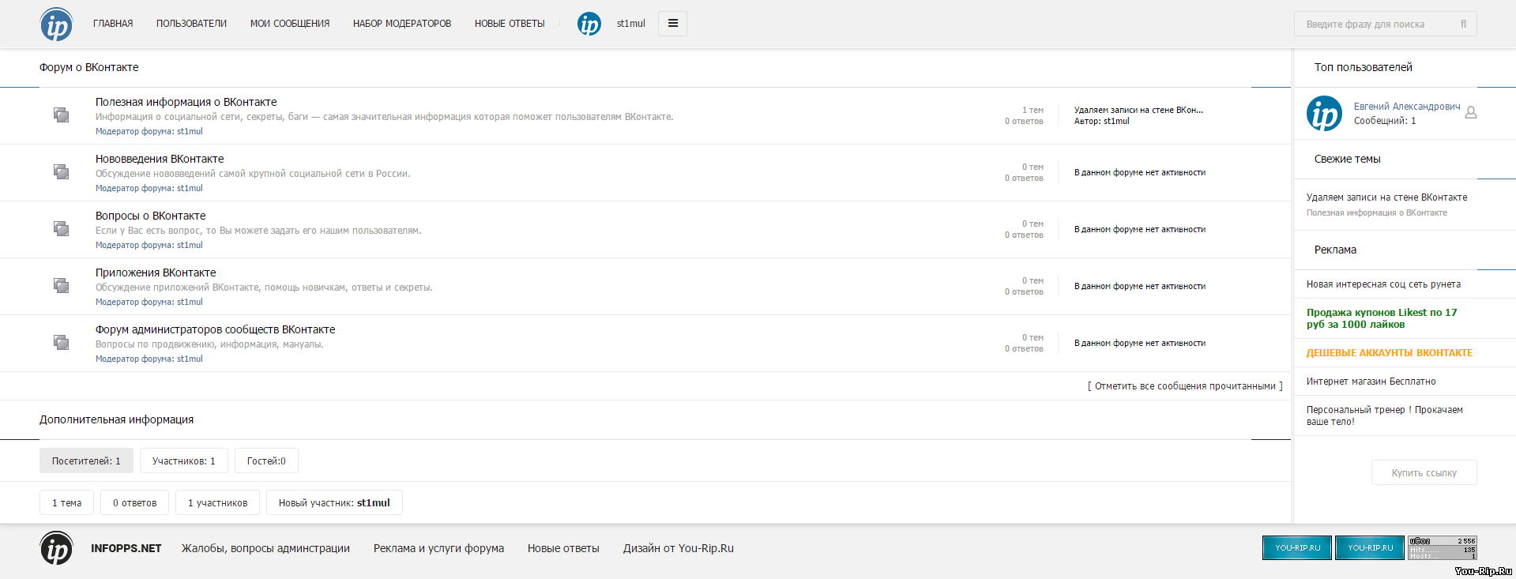Click the first YOU-RIP.RU banner
This screenshot has width=1516, height=579.
pos(1297,547)
